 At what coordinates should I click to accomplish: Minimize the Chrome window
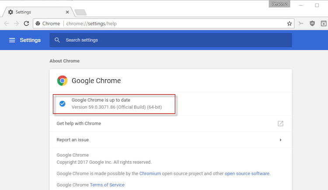point(301,5)
